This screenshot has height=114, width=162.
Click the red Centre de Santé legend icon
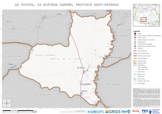pyautogui.click(x=135, y=38)
